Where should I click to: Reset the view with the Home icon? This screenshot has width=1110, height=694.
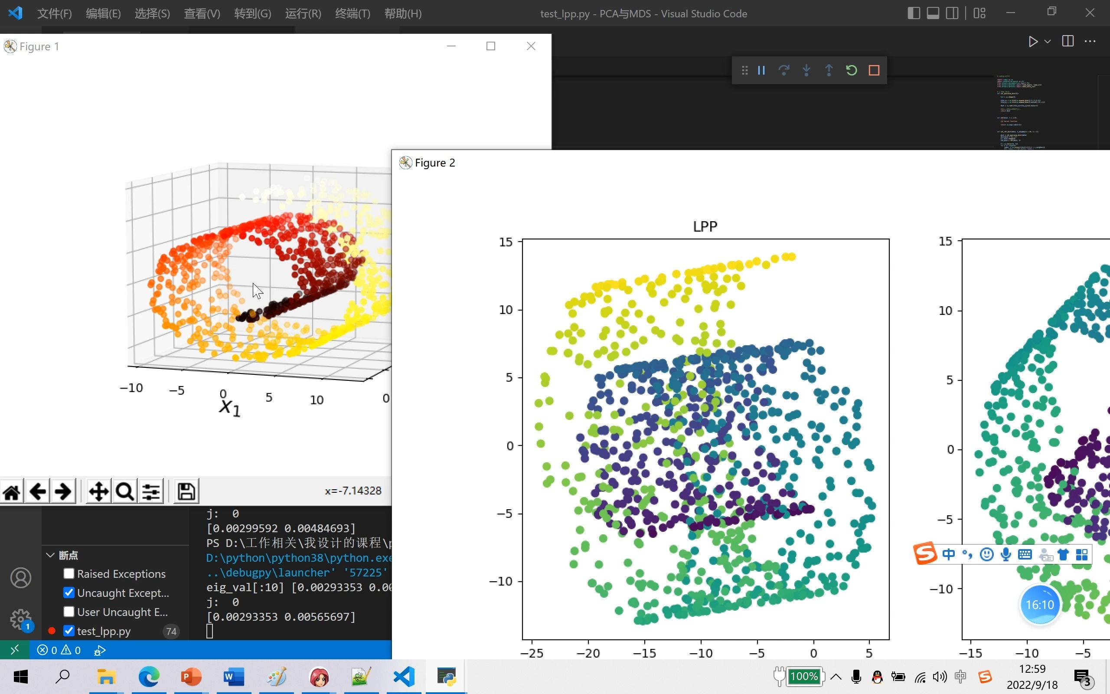[x=12, y=491]
